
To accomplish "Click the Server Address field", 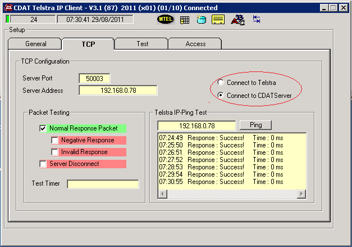I will tap(118, 91).
